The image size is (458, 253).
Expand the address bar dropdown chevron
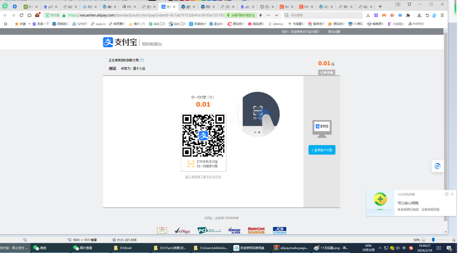[x=276, y=15]
